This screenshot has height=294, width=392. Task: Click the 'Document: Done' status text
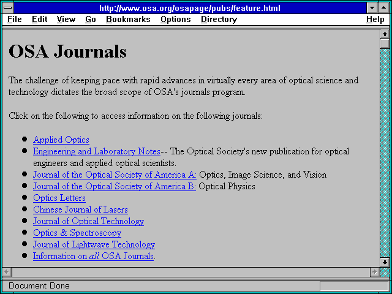point(39,286)
